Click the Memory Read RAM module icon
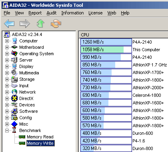 pos(22,137)
